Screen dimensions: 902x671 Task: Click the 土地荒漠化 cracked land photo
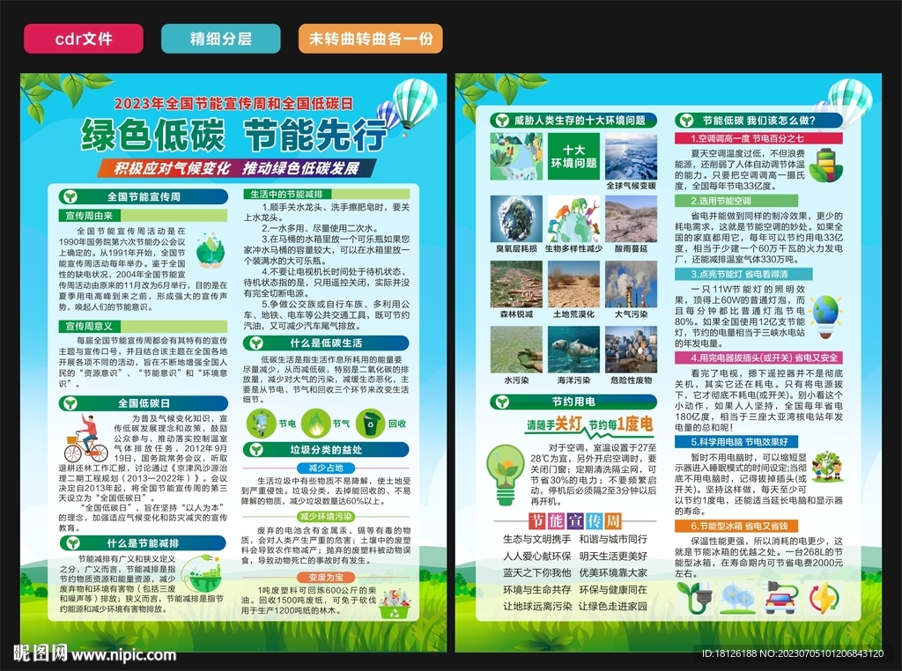tap(573, 284)
